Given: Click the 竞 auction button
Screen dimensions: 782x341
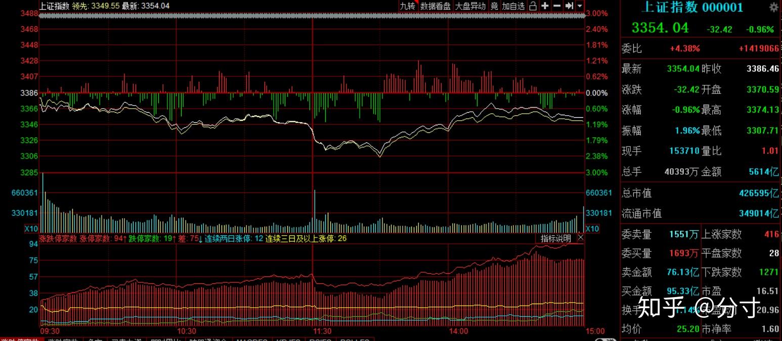Looking at the screenshot, I should [x=494, y=6].
